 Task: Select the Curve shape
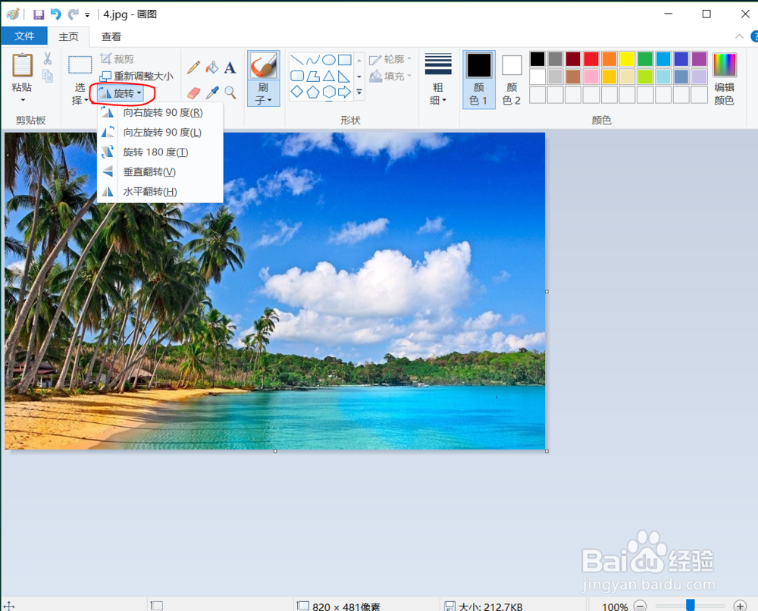point(313,60)
